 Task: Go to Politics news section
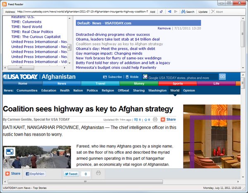pyautogui.click(x=92, y=90)
